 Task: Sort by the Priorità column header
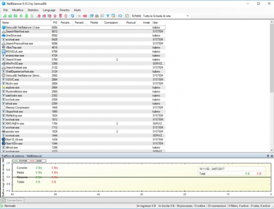(94, 22)
